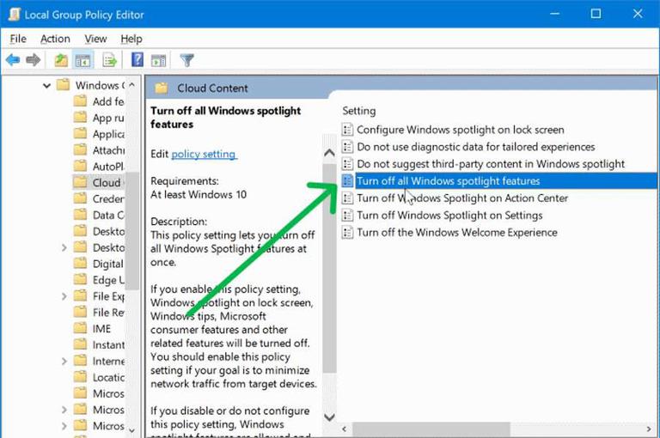Screen dimensions: 660x438
Task: Click icon beside Do not suggest third-party content
Action: 347,164
